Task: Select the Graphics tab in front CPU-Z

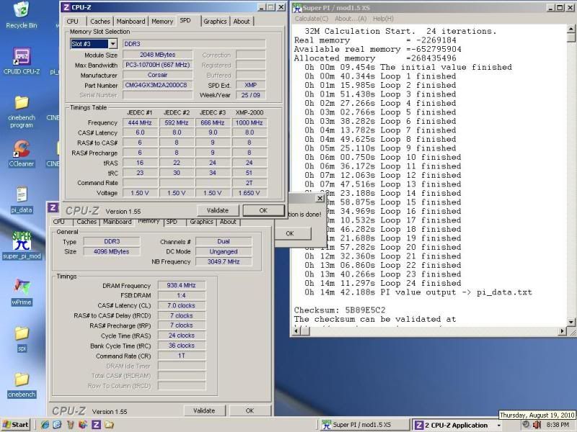Action: click(215, 22)
